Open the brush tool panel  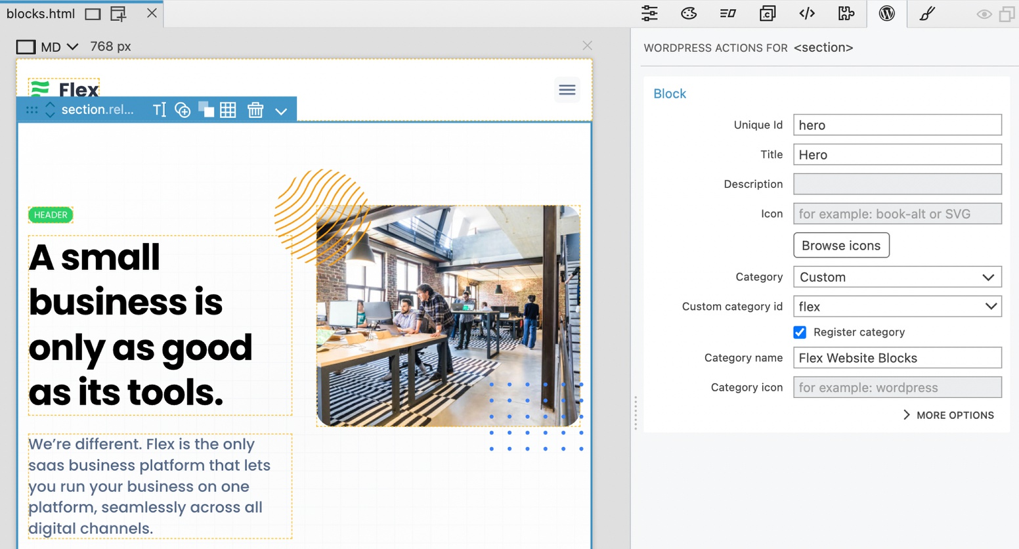click(x=927, y=13)
